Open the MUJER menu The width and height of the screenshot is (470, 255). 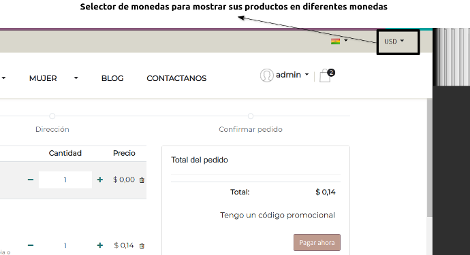click(43, 78)
